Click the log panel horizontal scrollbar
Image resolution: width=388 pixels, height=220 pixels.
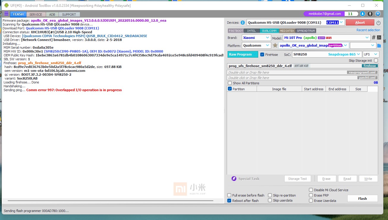[110, 201]
